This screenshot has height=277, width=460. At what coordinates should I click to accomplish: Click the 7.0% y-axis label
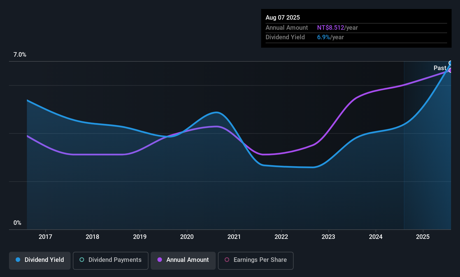tap(20, 55)
